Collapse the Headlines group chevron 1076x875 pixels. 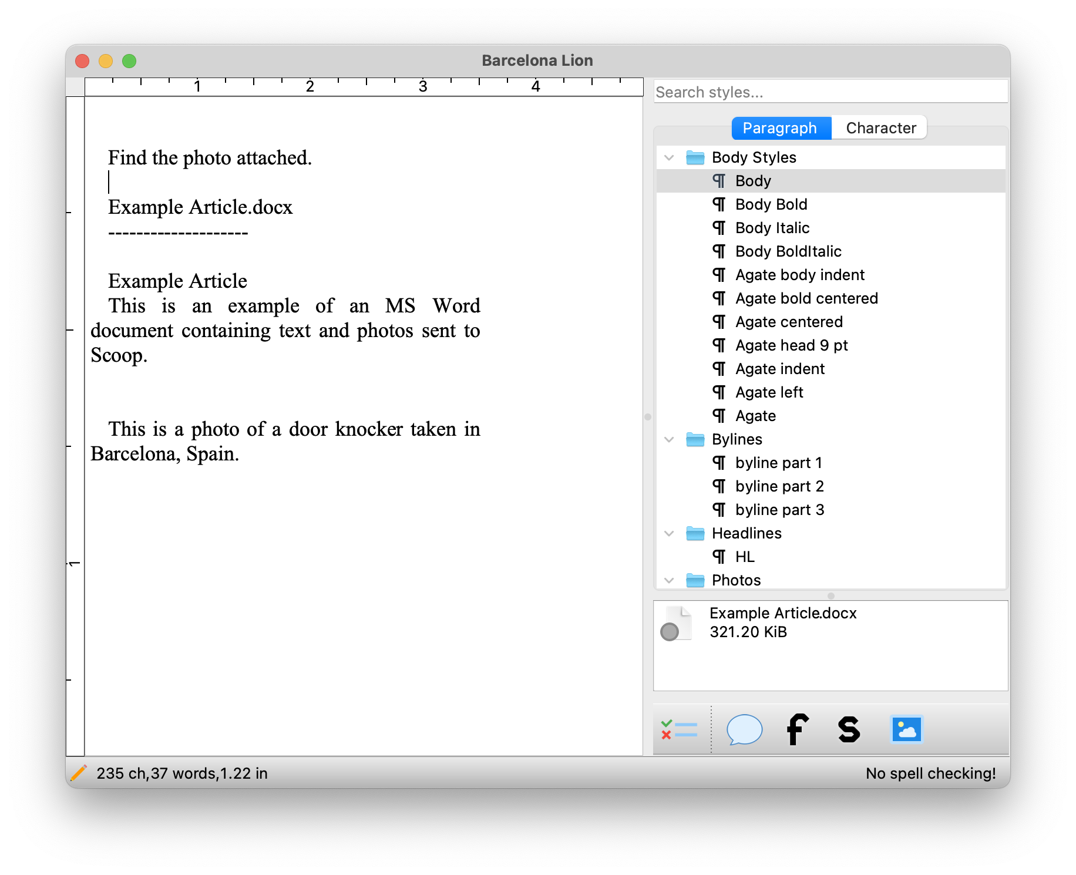[669, 533]
